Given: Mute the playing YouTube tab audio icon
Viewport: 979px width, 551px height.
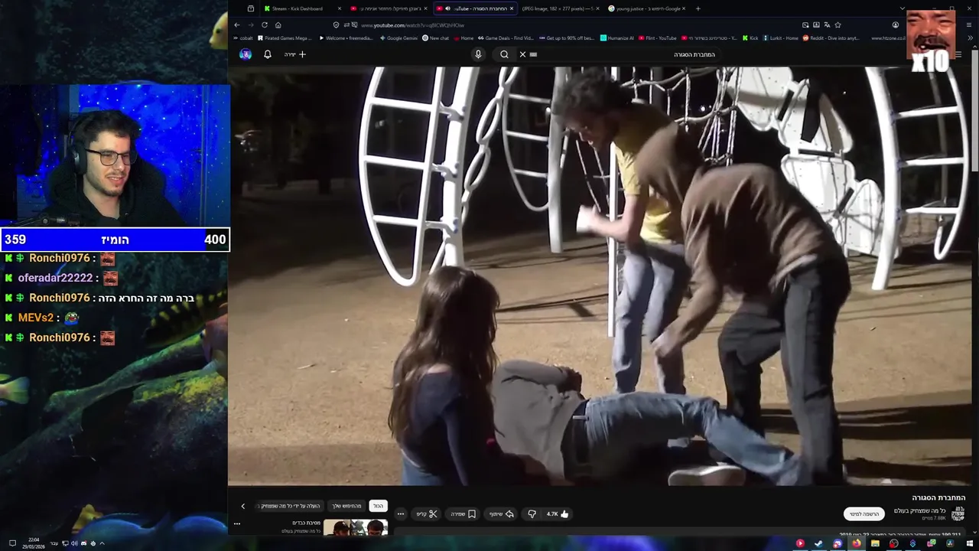Looking at the screenshot, I should (x=448, y=8).
